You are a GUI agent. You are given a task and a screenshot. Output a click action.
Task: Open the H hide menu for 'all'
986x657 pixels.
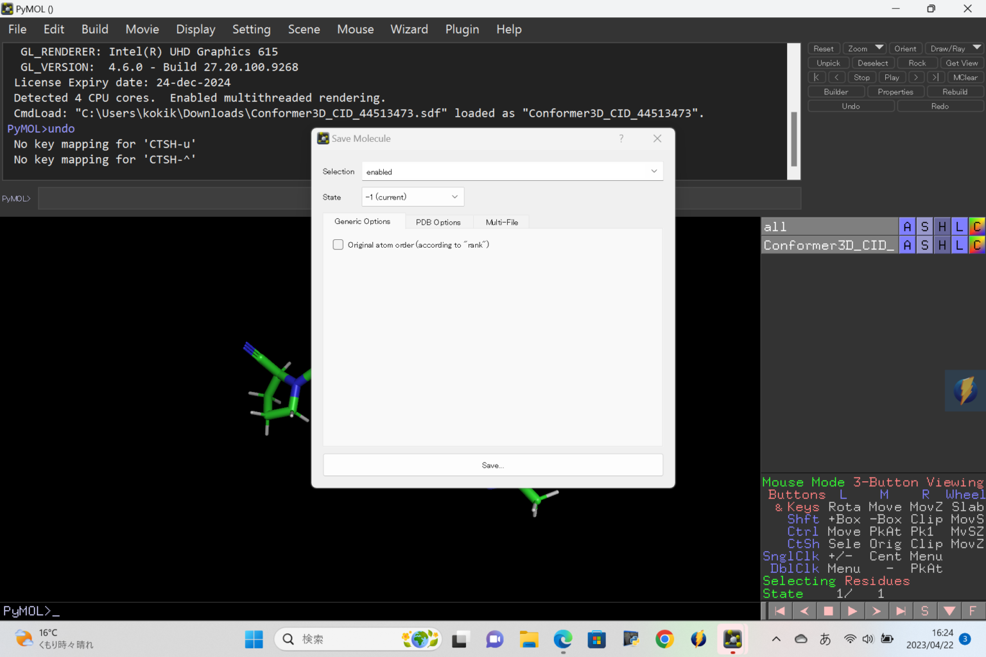click(x=942, y=226)
